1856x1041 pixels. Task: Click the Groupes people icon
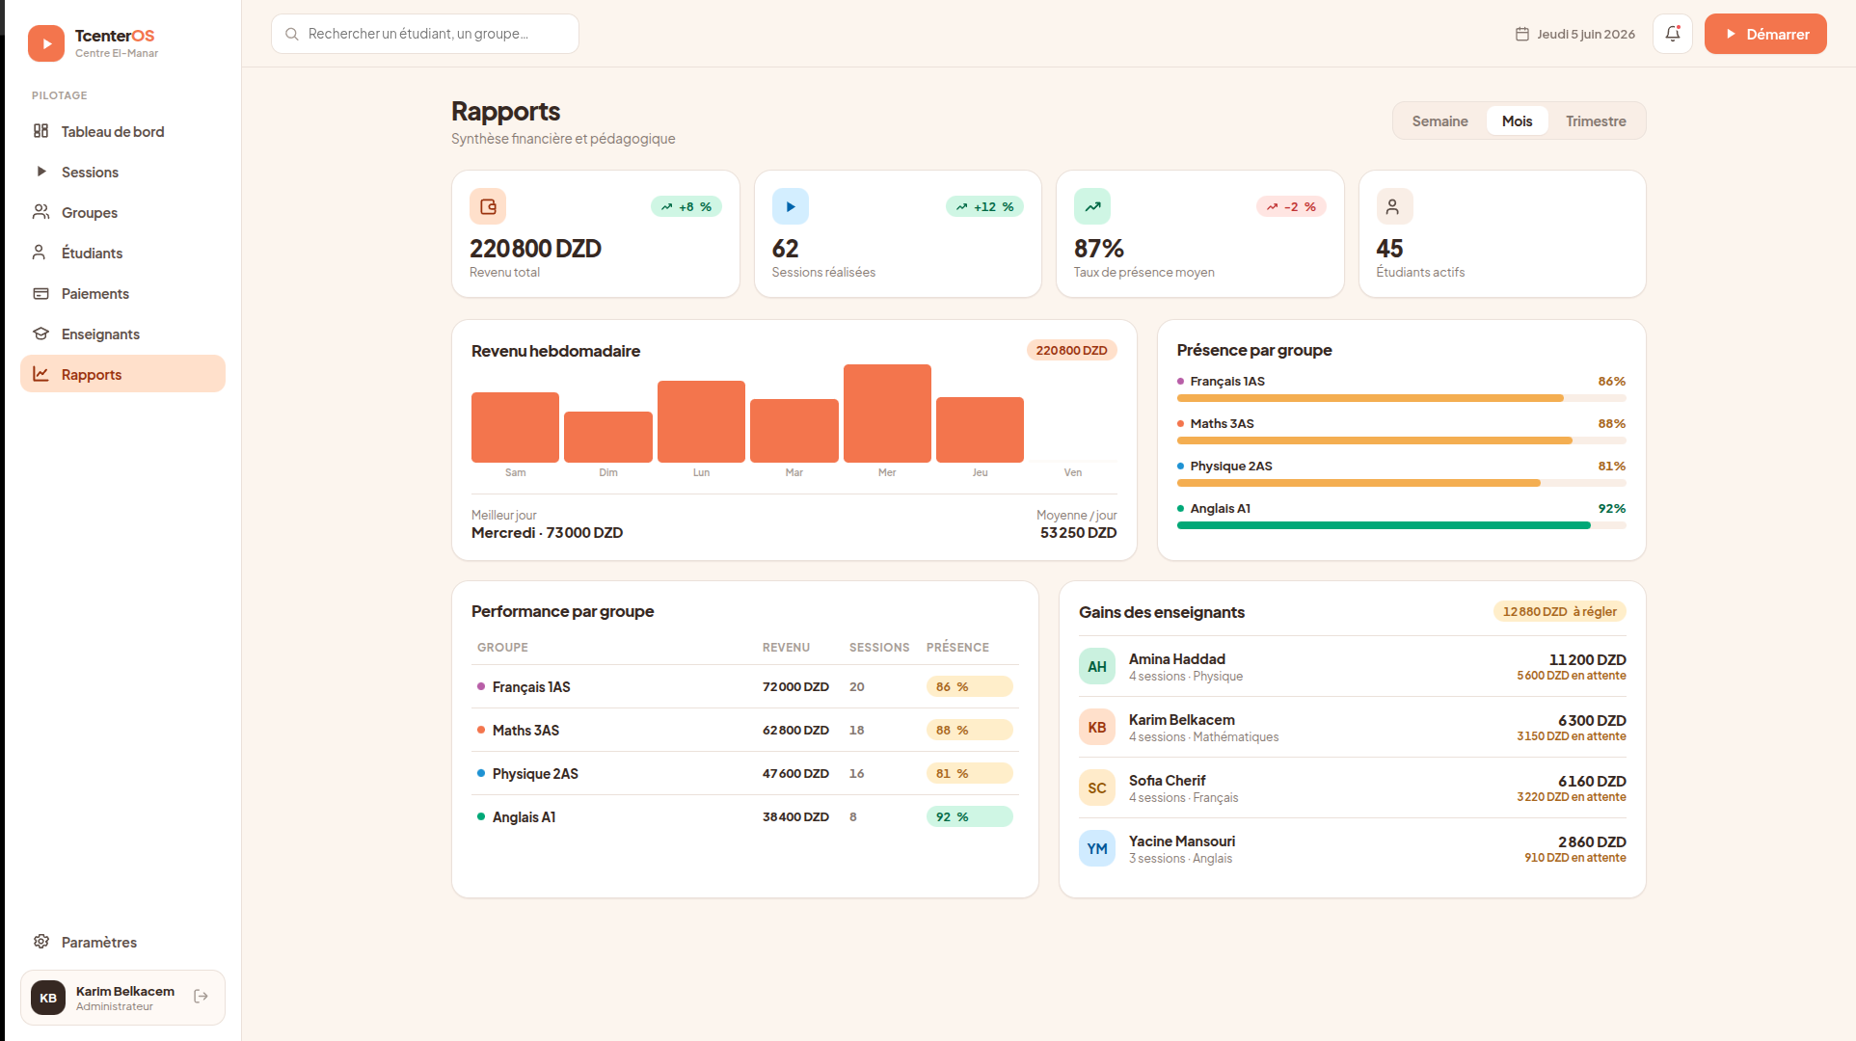40,212
